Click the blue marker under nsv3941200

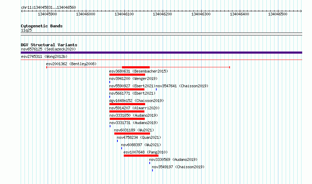[x=110, y=82]
